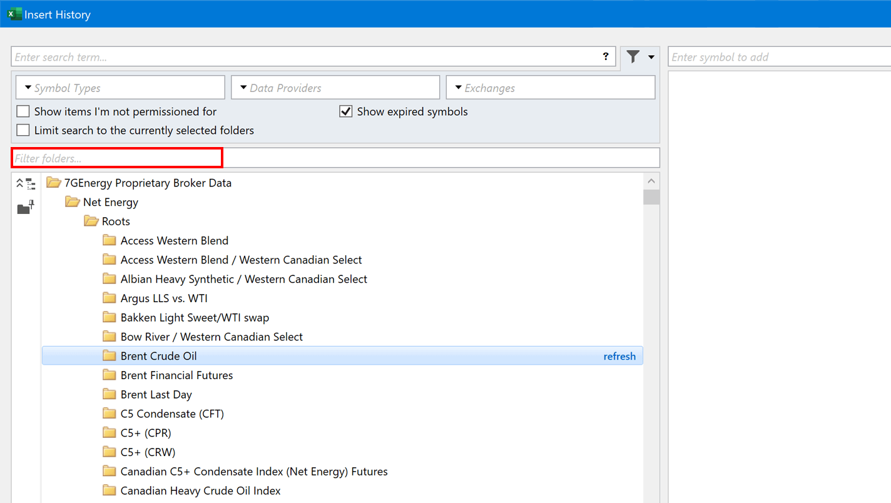
Task: Enable Show items I'm not permissioned for
Action: click(x=23, y=111)
